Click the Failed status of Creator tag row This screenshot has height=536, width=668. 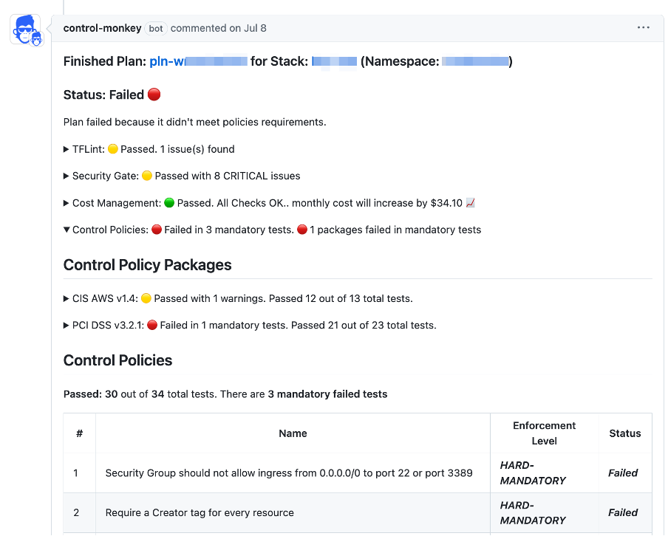tap(623, 513)
